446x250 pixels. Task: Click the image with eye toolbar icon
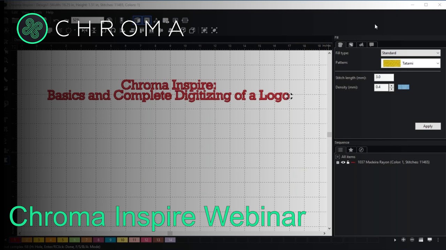pyautogui.click(x=166, y=20)
